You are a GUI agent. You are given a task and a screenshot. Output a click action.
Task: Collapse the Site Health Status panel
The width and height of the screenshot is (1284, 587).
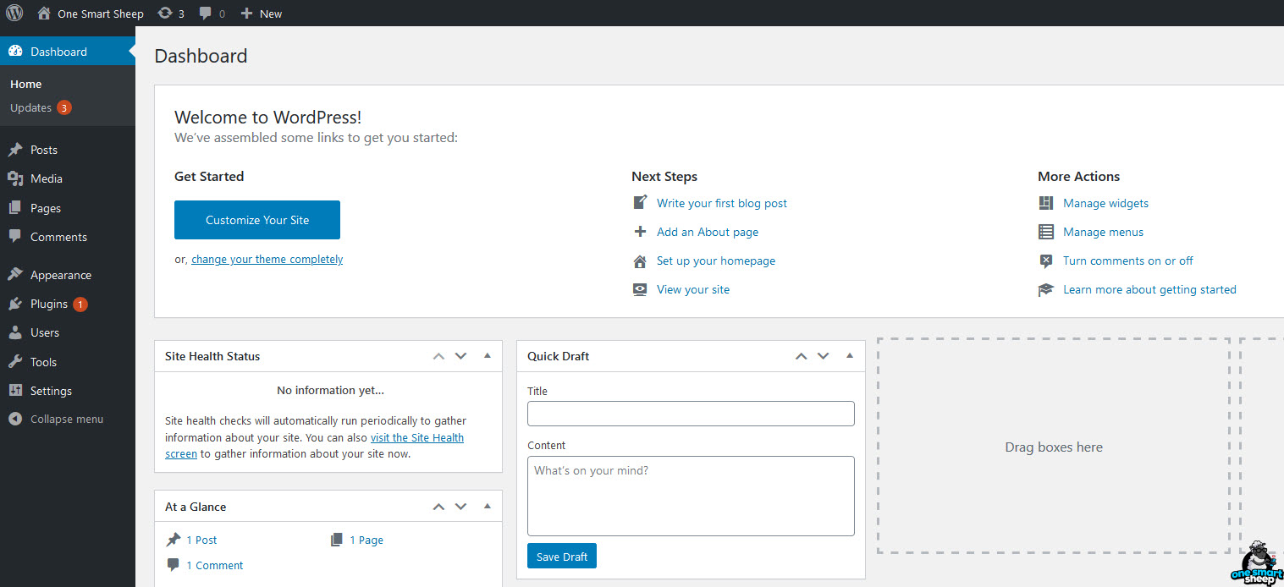tap(488, 356)
